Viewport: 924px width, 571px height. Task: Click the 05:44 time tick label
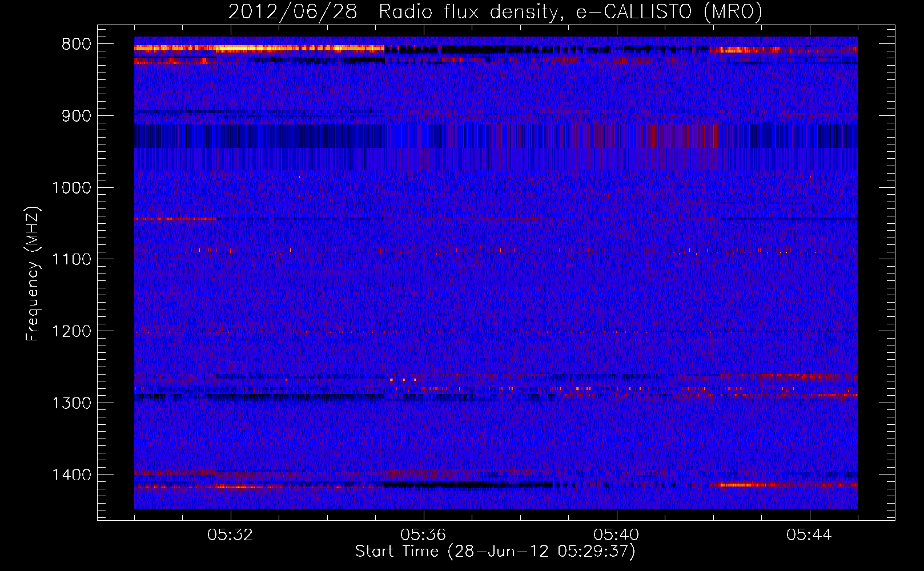coord(809,535)
